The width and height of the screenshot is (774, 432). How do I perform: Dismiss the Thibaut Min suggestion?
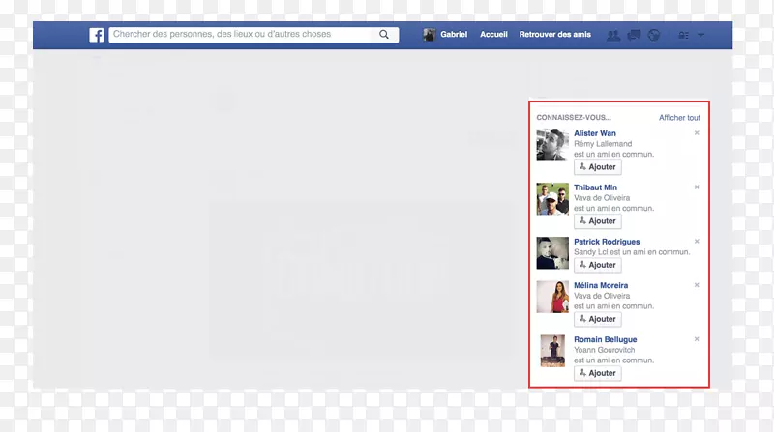tap(697, 187)
